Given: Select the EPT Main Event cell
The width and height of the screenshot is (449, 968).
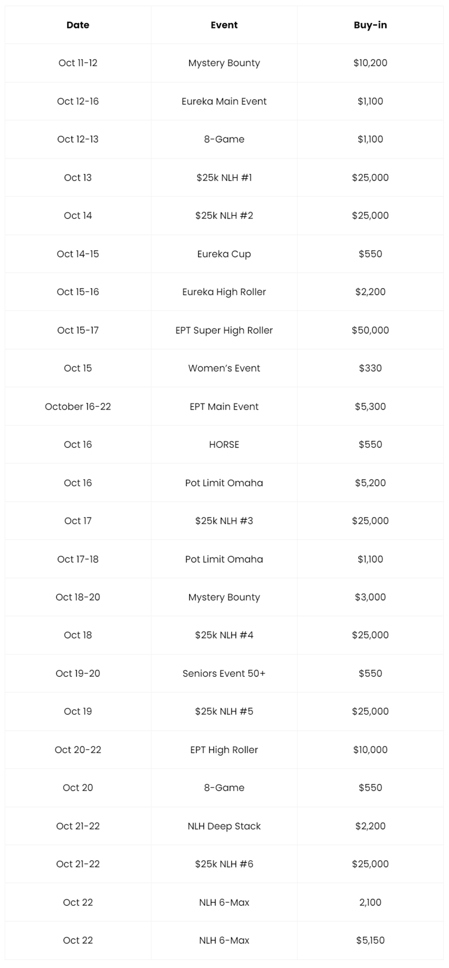Looking at the screenshot, I should point(224,406).
